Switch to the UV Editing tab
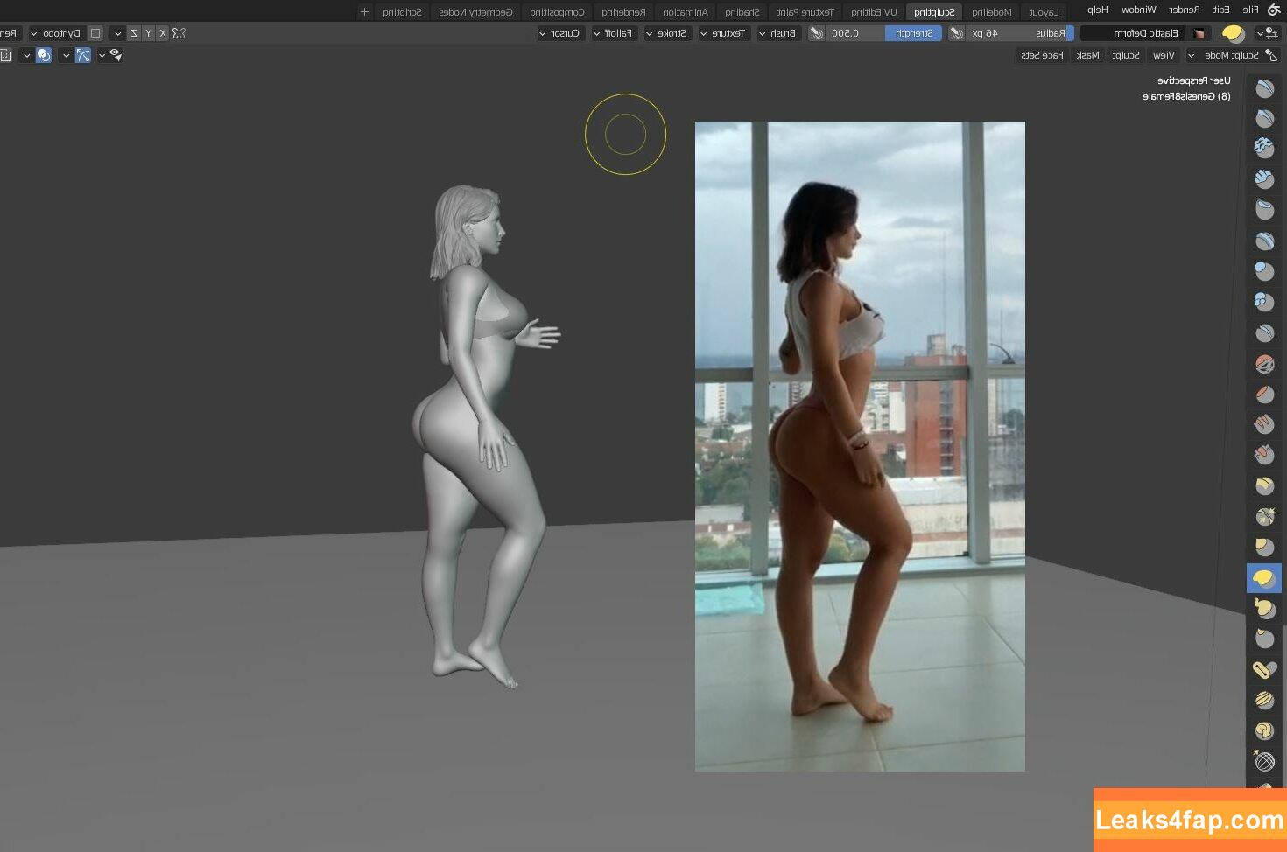Image resolution: width=1287 pixels, height=852 pixels. tap(874, 12)
